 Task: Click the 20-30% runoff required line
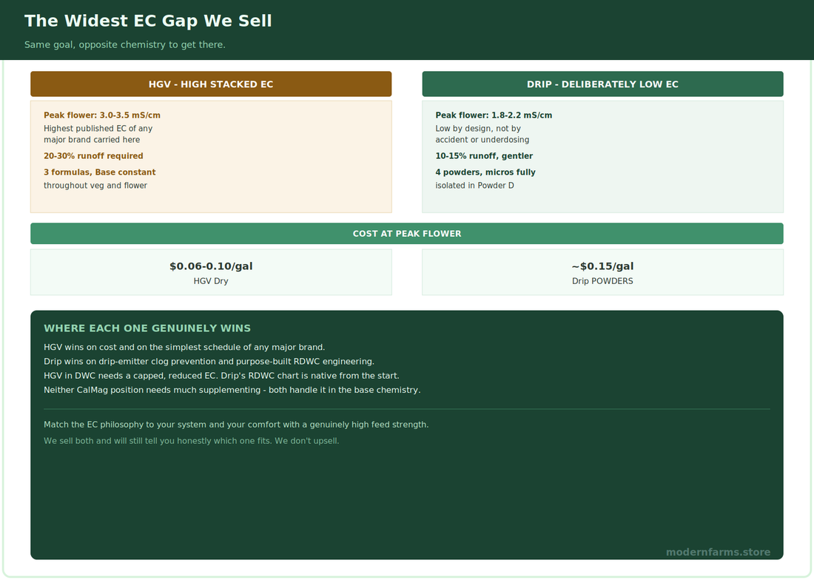pyautogui.click(x=93, y=155)
